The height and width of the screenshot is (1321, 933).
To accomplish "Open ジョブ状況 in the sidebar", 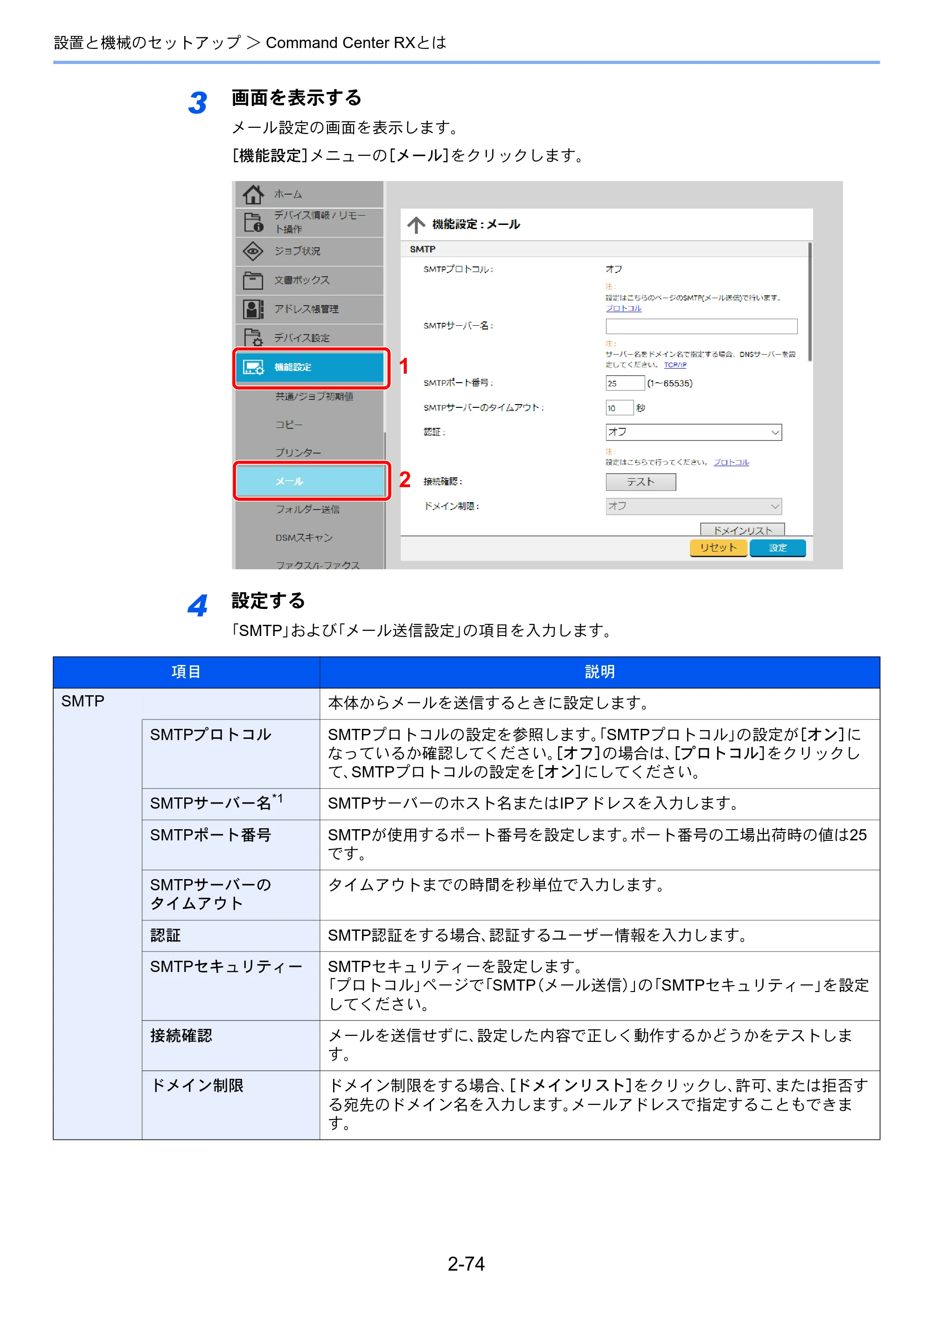I will pos(309,251).
